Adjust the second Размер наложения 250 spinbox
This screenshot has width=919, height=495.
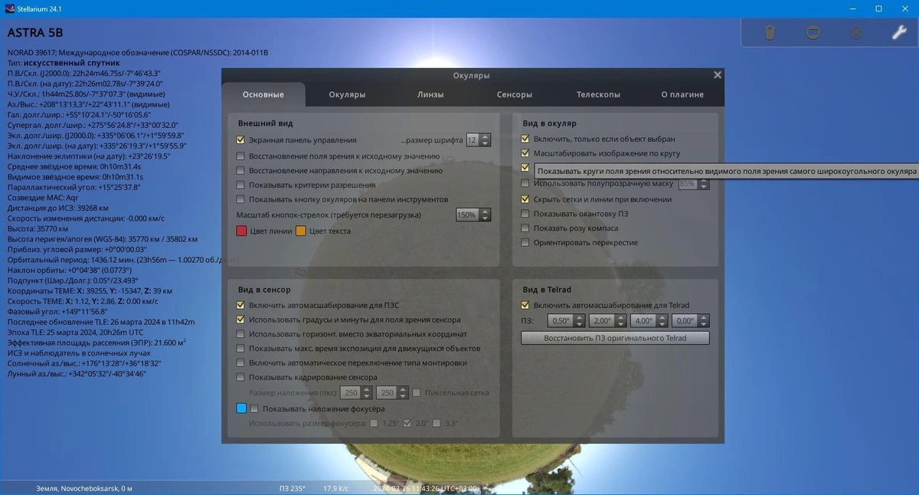coord(392,393)
